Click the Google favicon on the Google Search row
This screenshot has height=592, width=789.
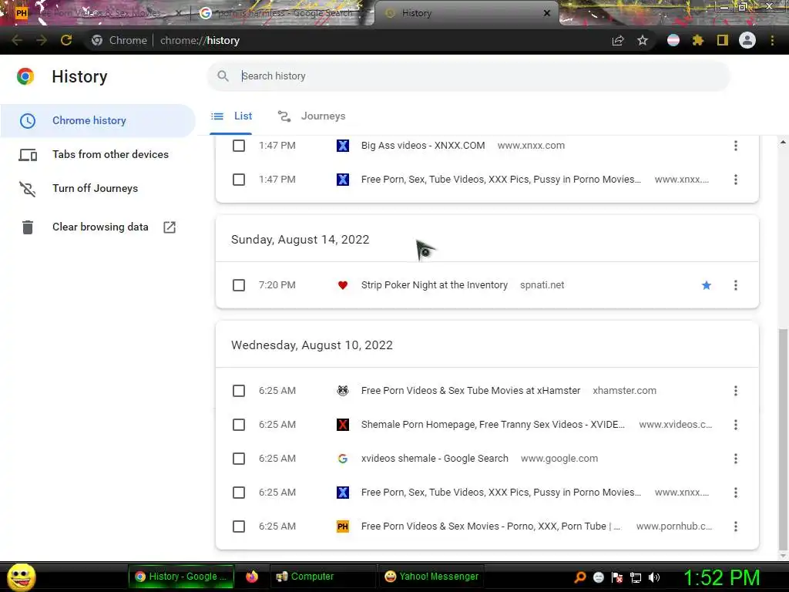(343, 459)
